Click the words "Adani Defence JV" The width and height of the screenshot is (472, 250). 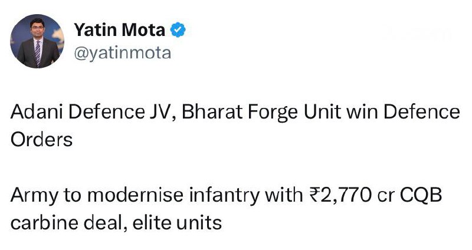point(88,112)
